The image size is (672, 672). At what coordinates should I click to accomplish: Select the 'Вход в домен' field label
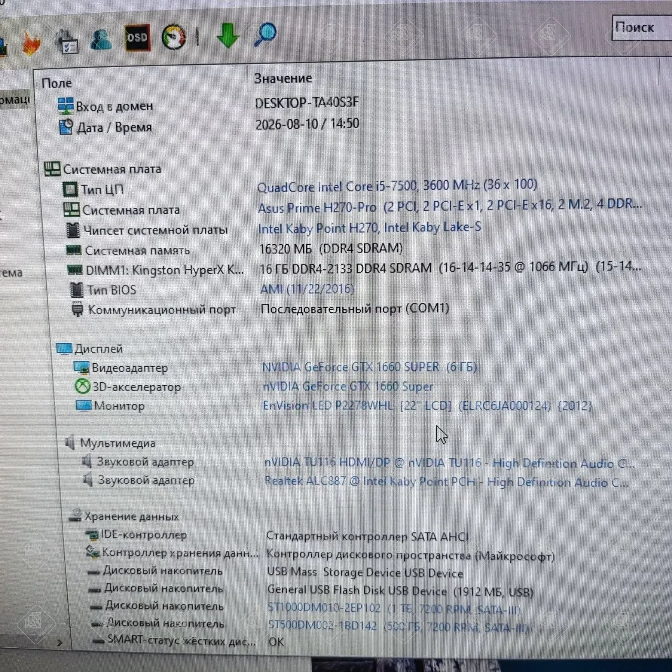click(114, 106)
